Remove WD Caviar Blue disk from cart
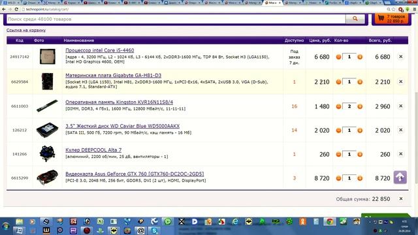Screen dimensions: 418x235 pos(400,130)
